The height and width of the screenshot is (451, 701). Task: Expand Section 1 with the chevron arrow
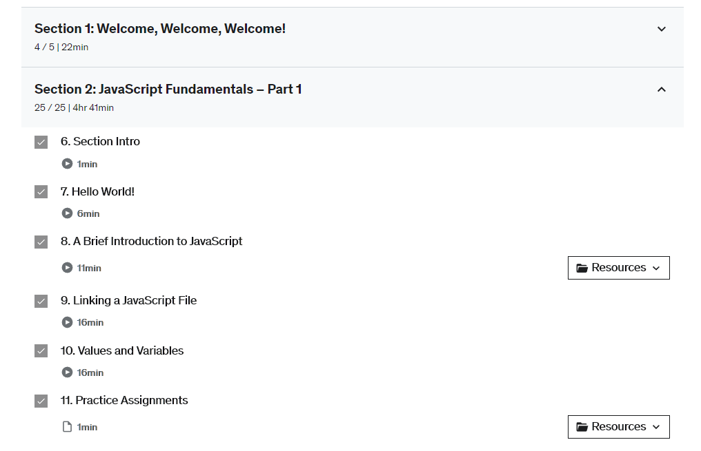coord(662,29)
